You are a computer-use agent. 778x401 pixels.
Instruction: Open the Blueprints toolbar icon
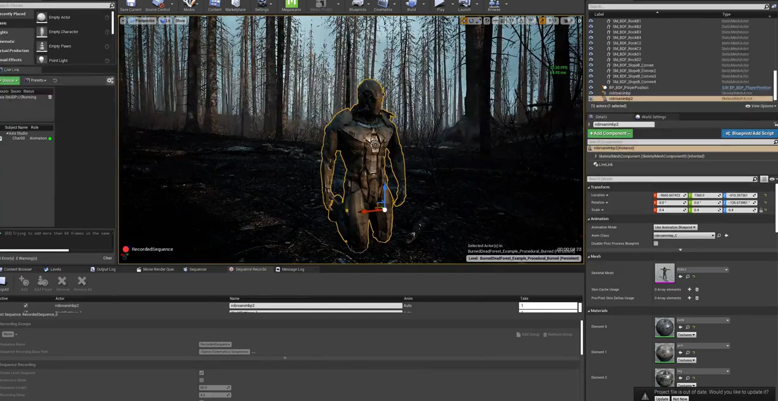tap(358, 6)
